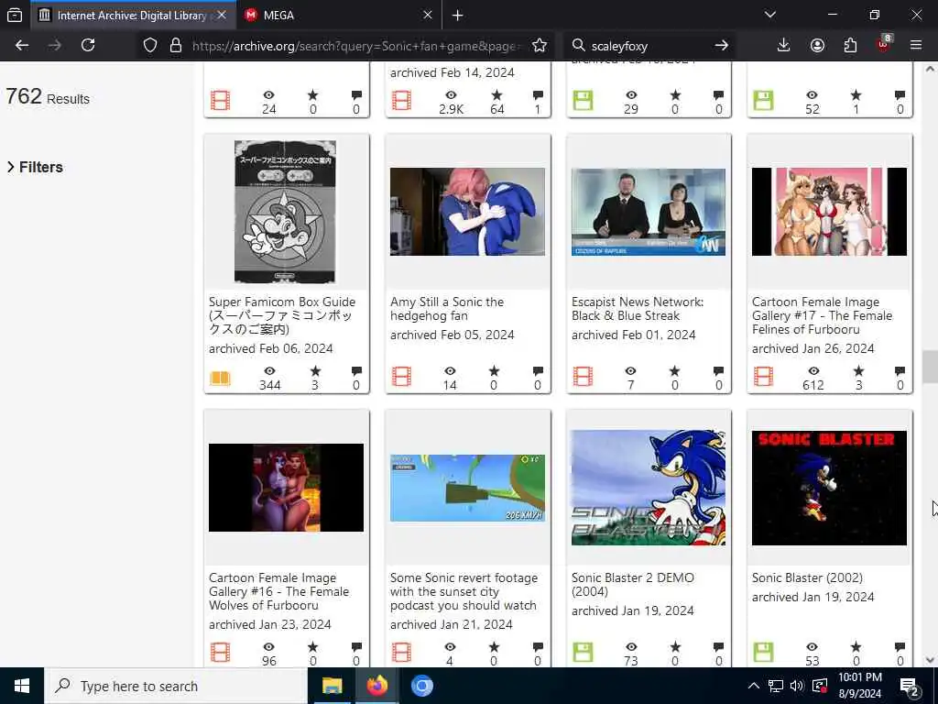Click the Windows taskbar search box

(177, 686)
